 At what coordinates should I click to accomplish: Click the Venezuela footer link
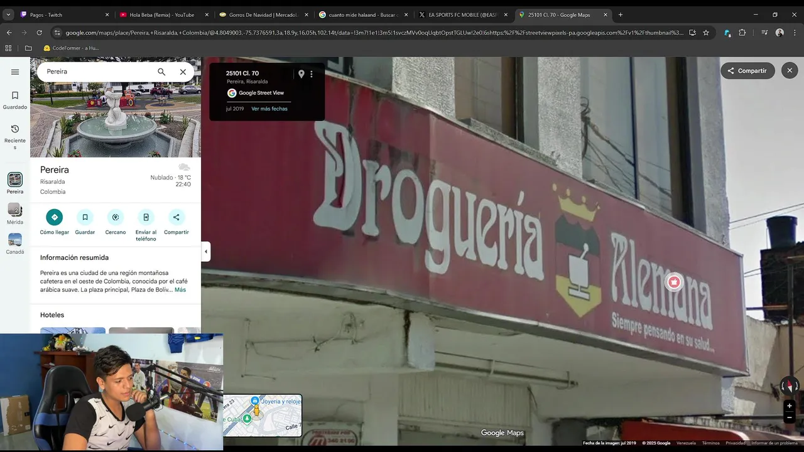pyautogui.click(x=686, y=443)
